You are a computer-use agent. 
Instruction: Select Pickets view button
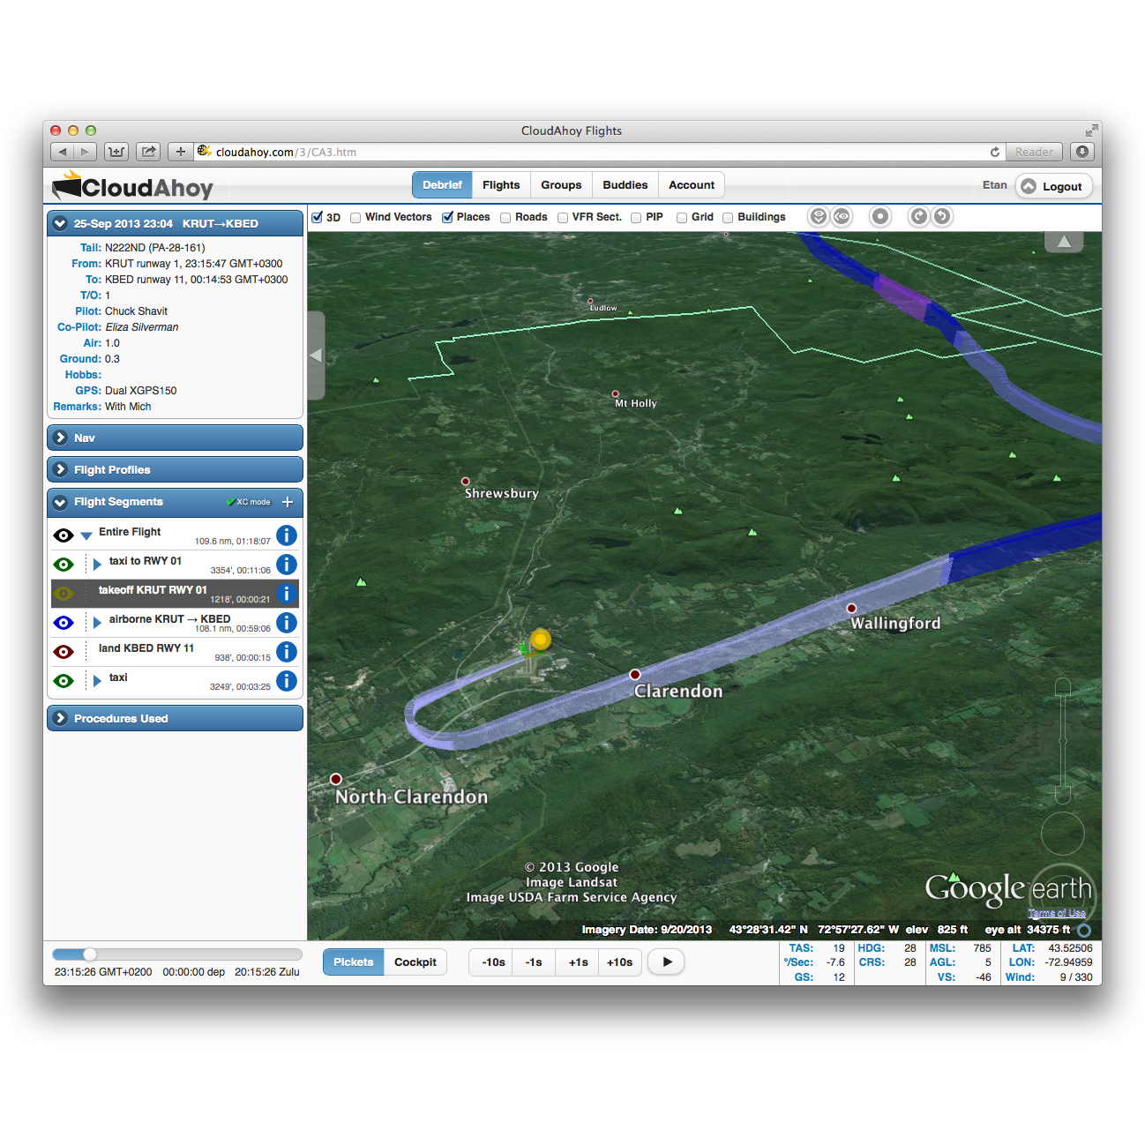pyautogui.click(x=354, y=962)
